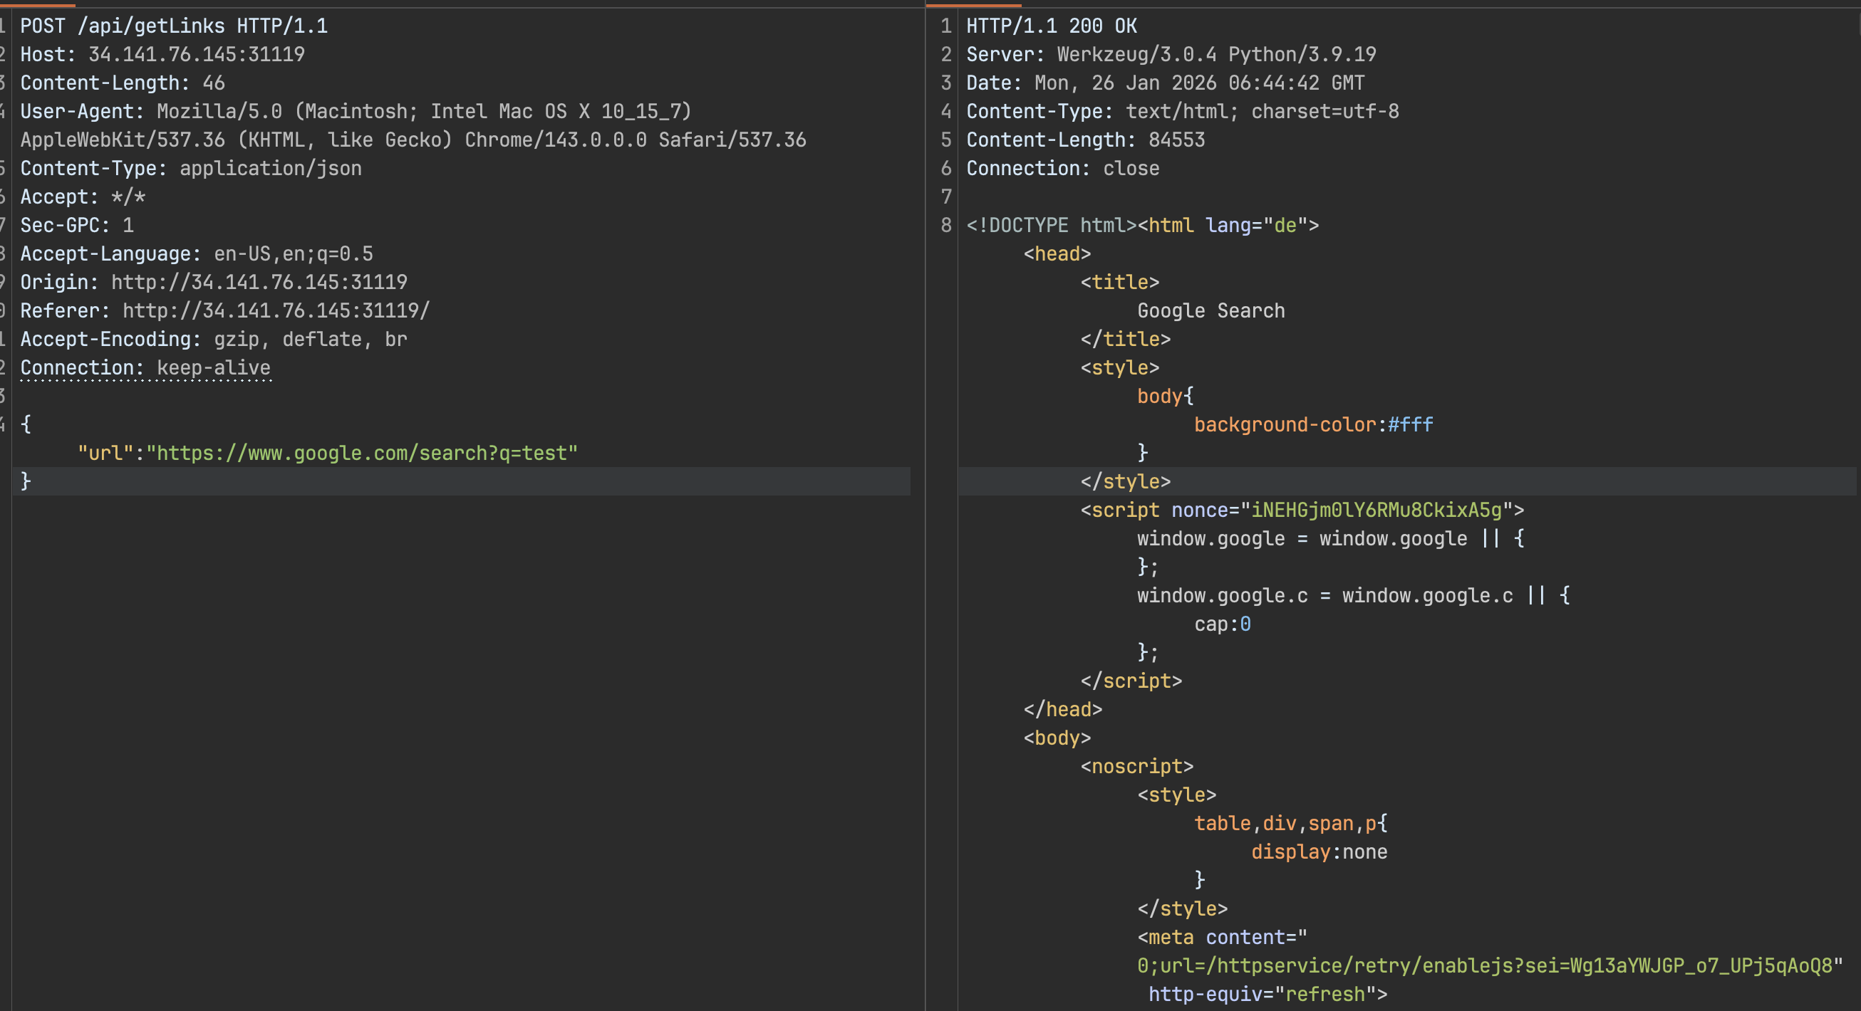Click the response Content-Length 84553 line
The image size is (1861, 1011).
point(1085,140)
